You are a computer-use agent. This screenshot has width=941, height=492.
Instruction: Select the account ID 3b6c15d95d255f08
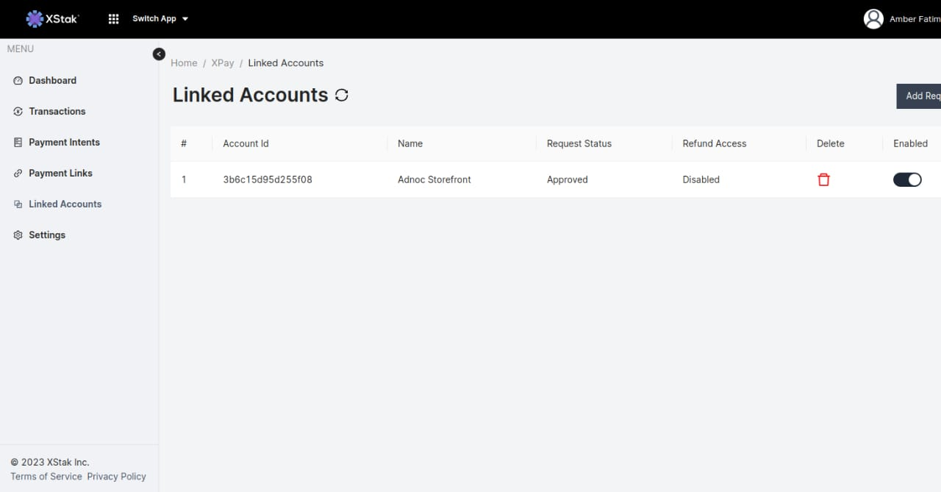[268, 179]
